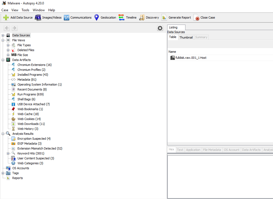The image size is (273, 199).
Task: Open the Communications visualization icon
Action: pos(67,17)
